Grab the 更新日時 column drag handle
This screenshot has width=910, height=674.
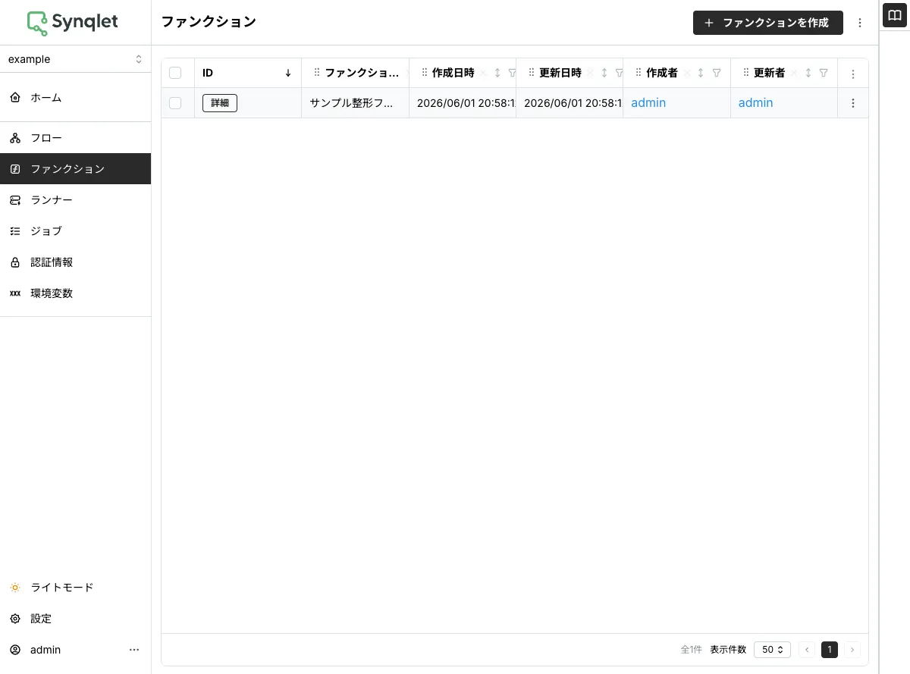click(532, 74)
